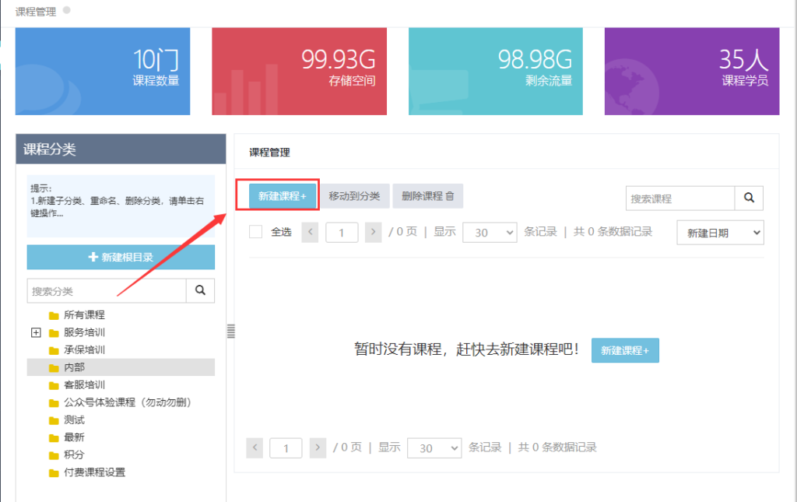The height and width of the screenshot is (502, 797).
Task: Go to previous page in top pager
Action: 310,232
